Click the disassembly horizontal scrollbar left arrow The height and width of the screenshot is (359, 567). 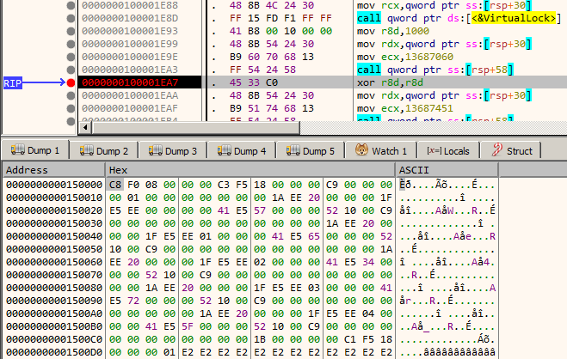(x=85, y=127)
